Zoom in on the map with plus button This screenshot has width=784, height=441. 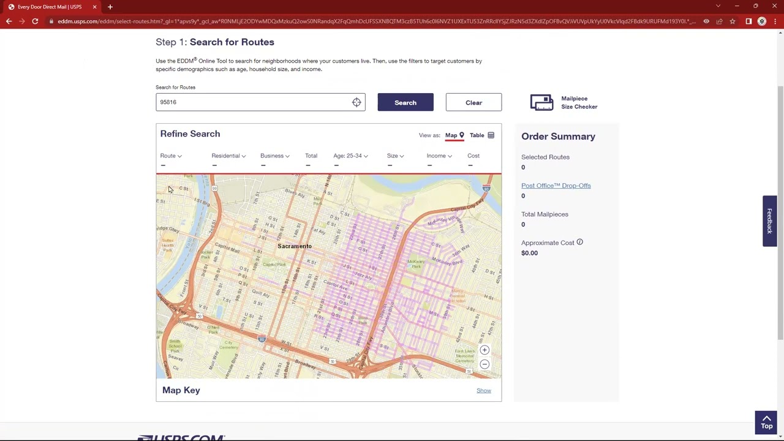pyautogui.click(x=484, y=350)
